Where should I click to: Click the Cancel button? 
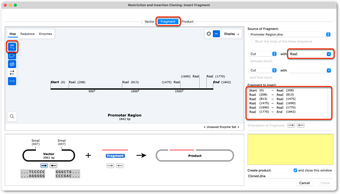(x=305, y=183)
